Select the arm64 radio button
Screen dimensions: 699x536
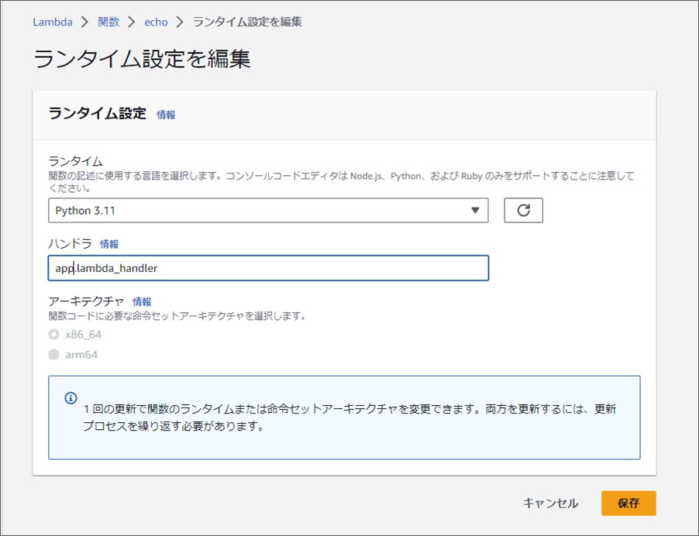[53, 355]
